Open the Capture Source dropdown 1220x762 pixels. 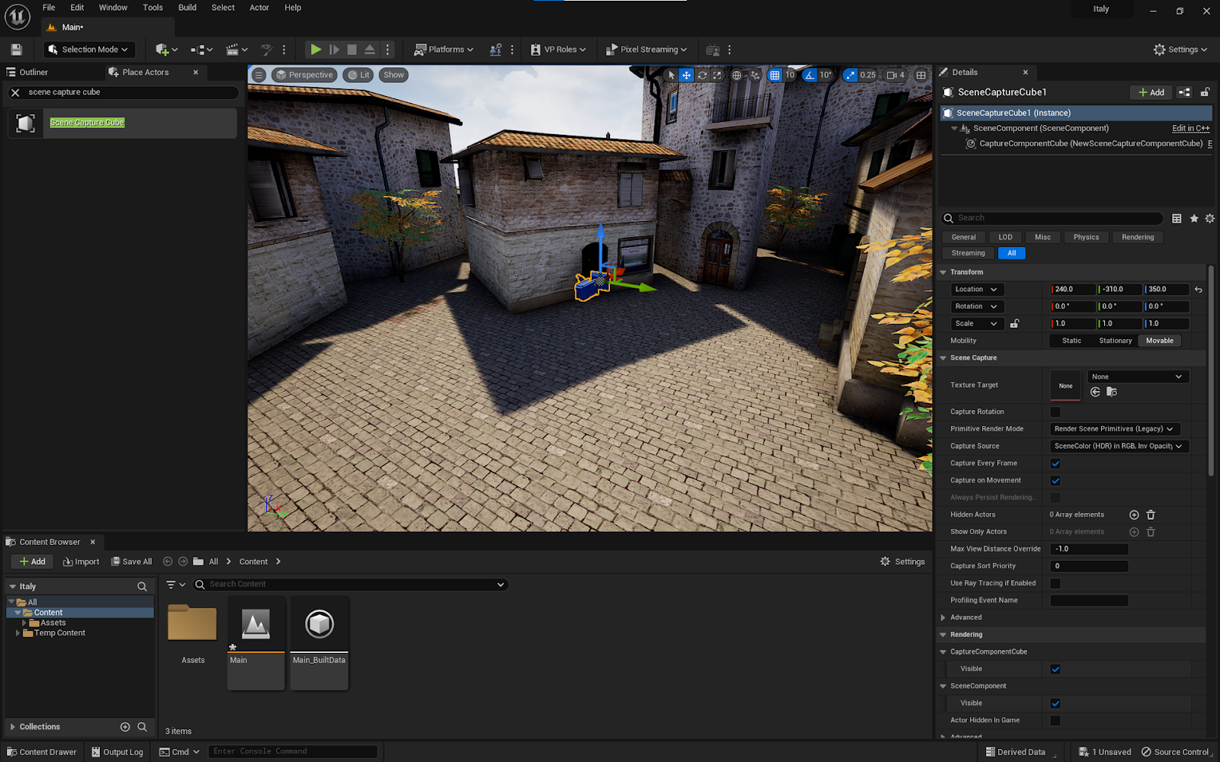(x=1118, y=447)
